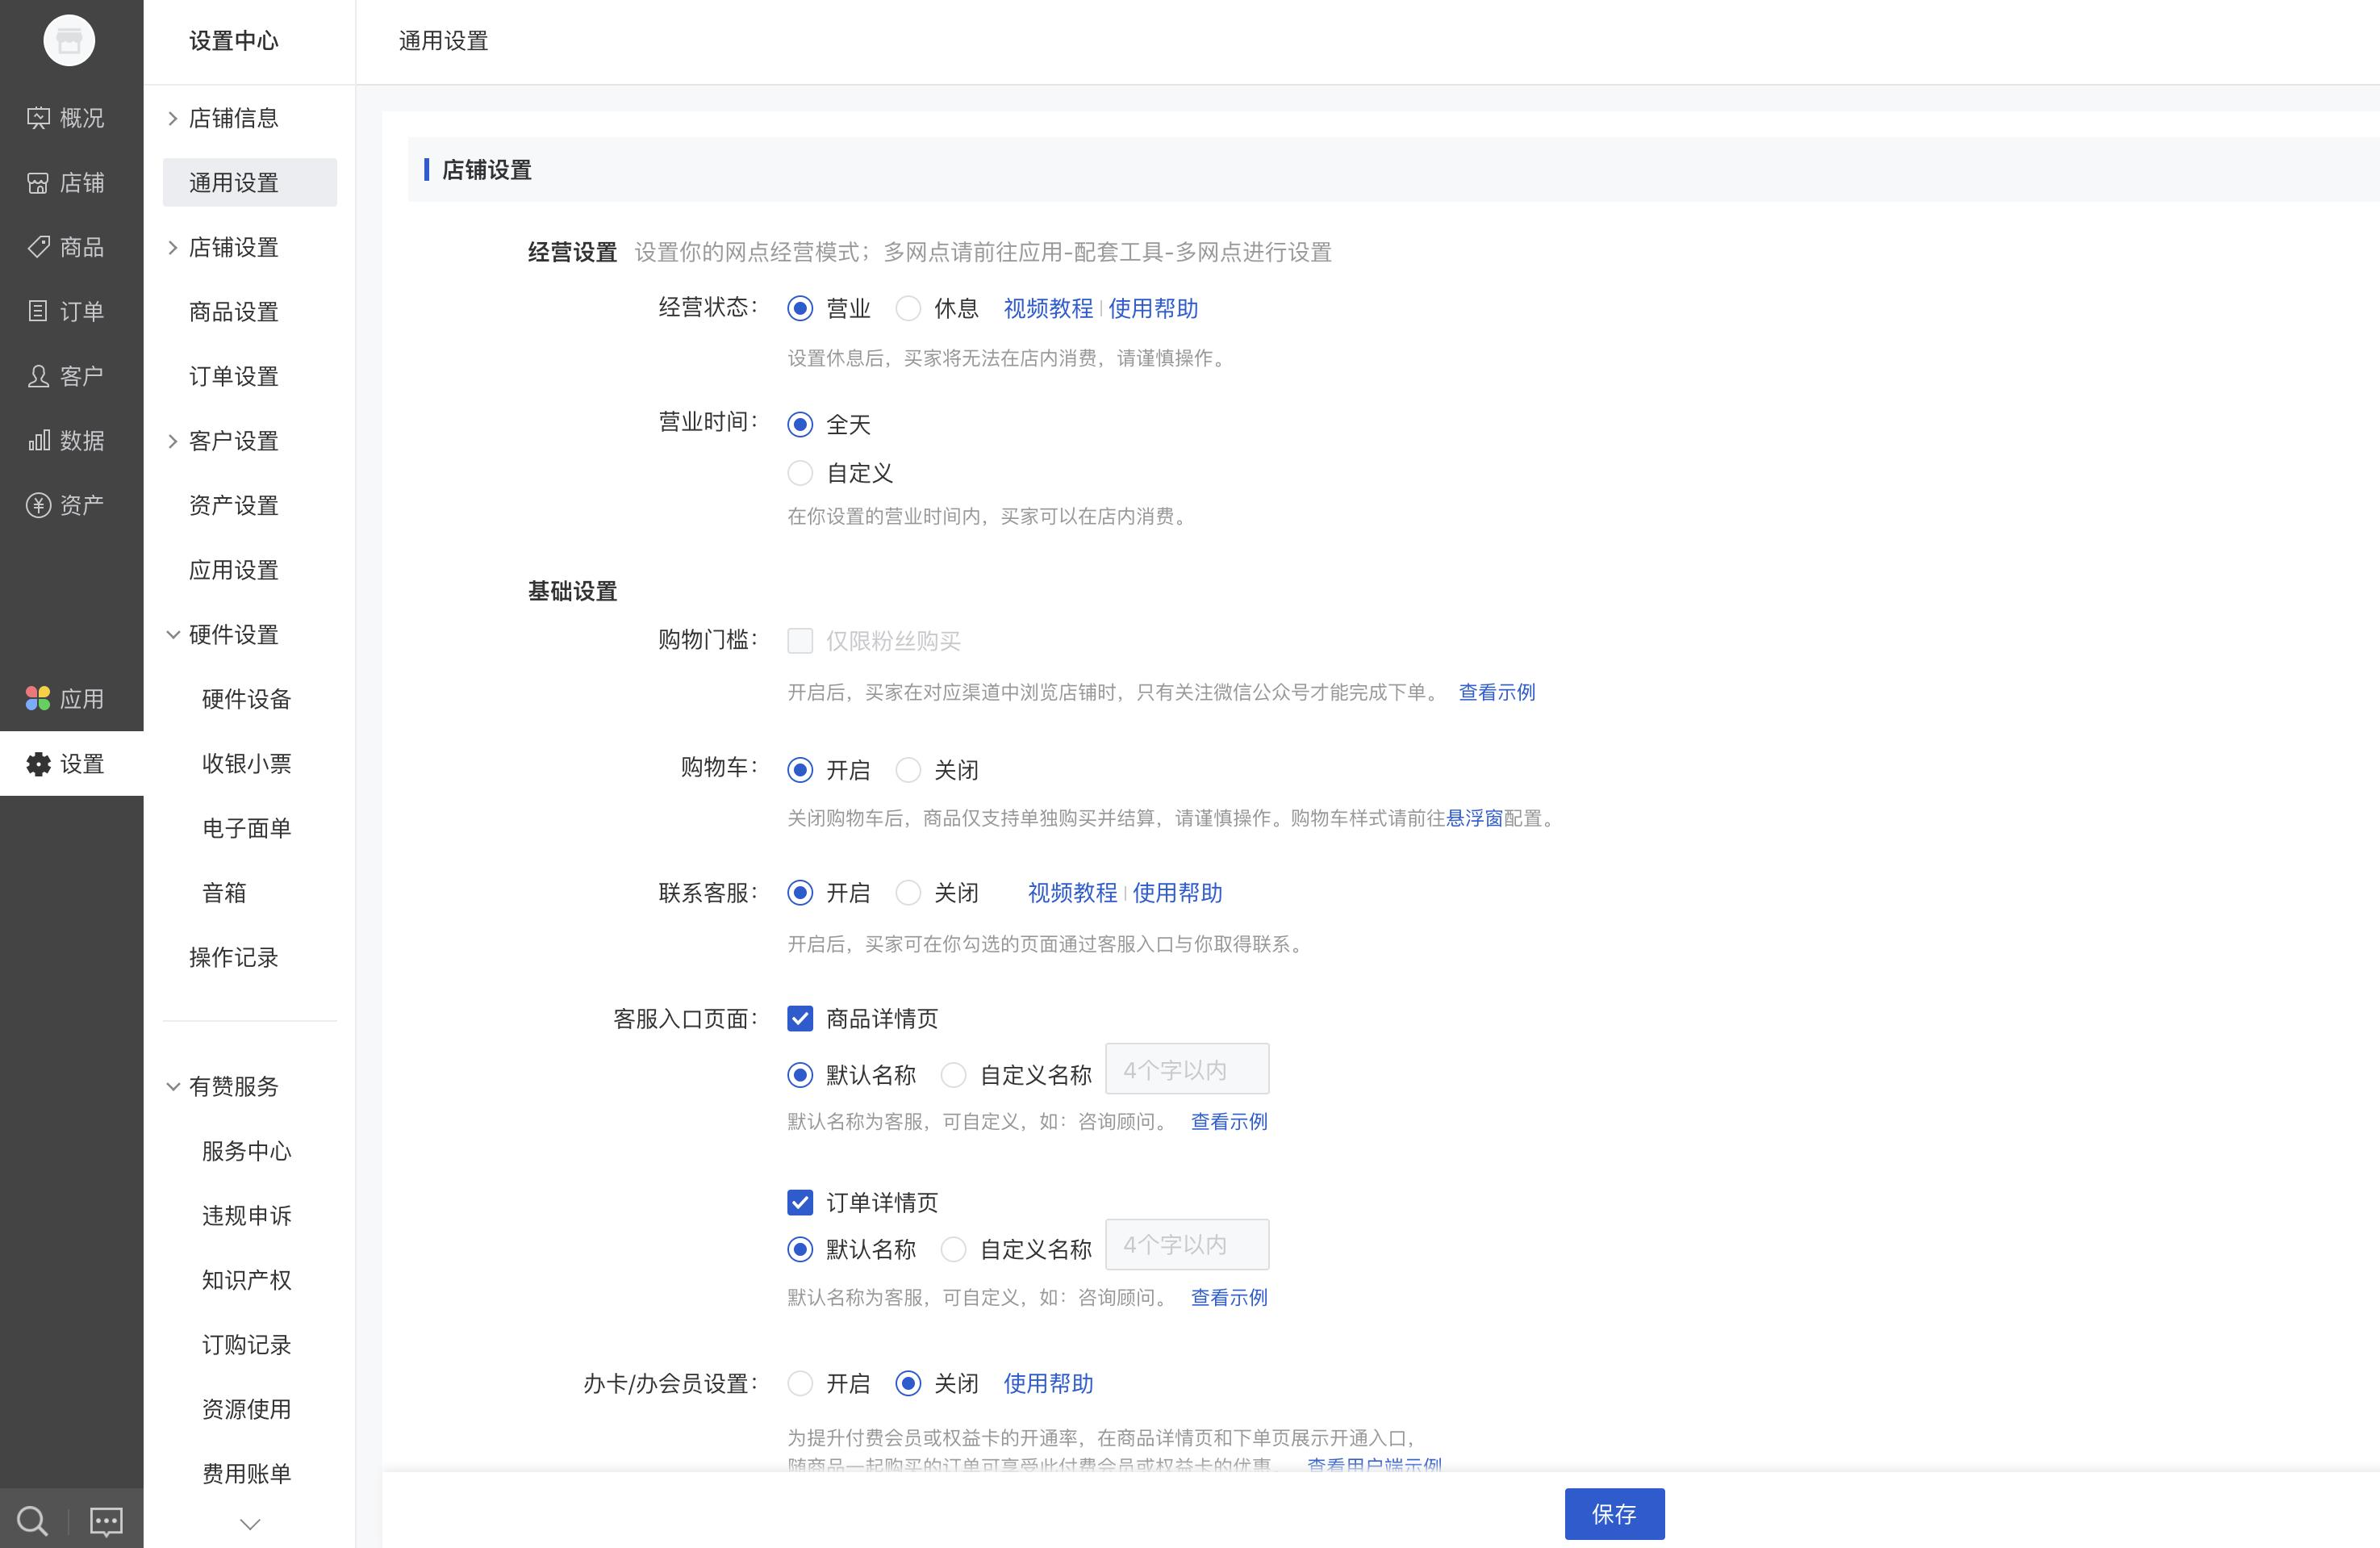Open 商品 goods tag icon
This screenshot has height=1548, width=2380.
[x=38, y=247]
